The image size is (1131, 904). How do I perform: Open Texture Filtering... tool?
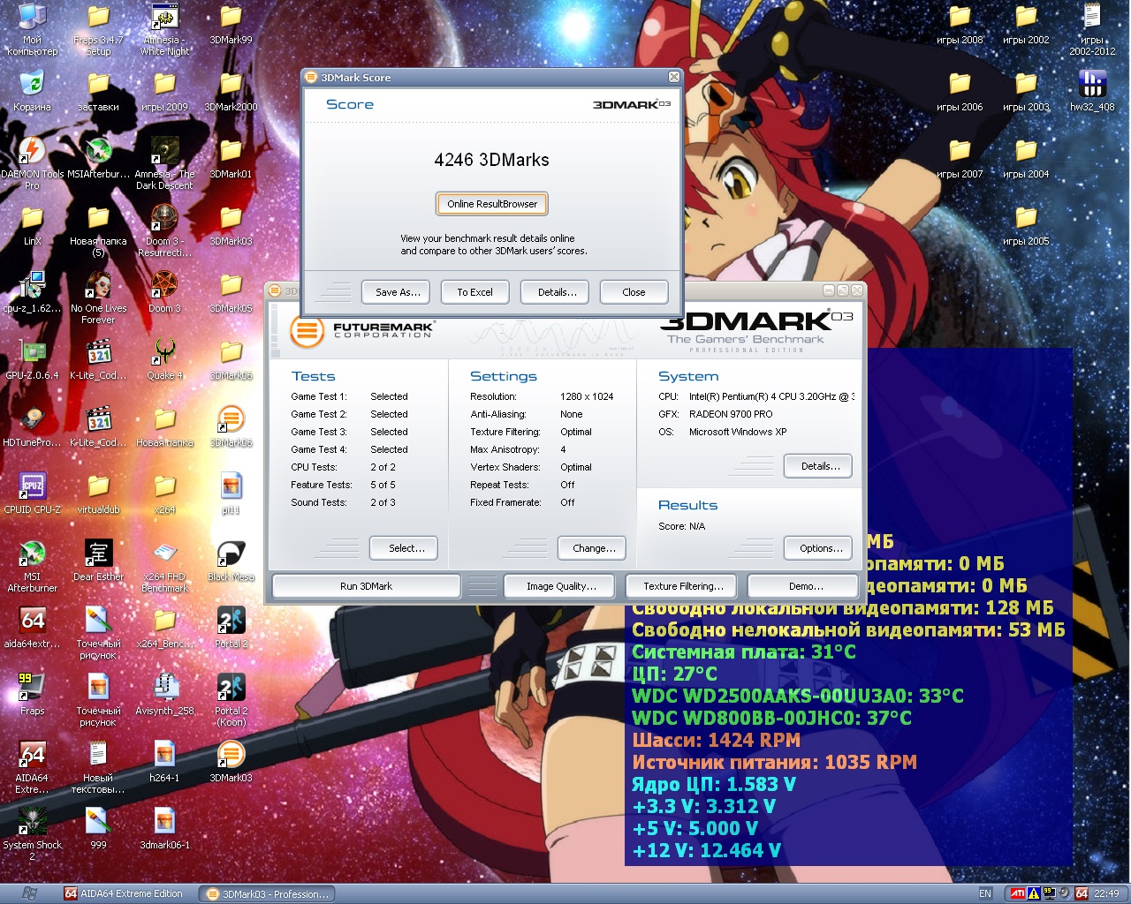(x=683, y=586)
